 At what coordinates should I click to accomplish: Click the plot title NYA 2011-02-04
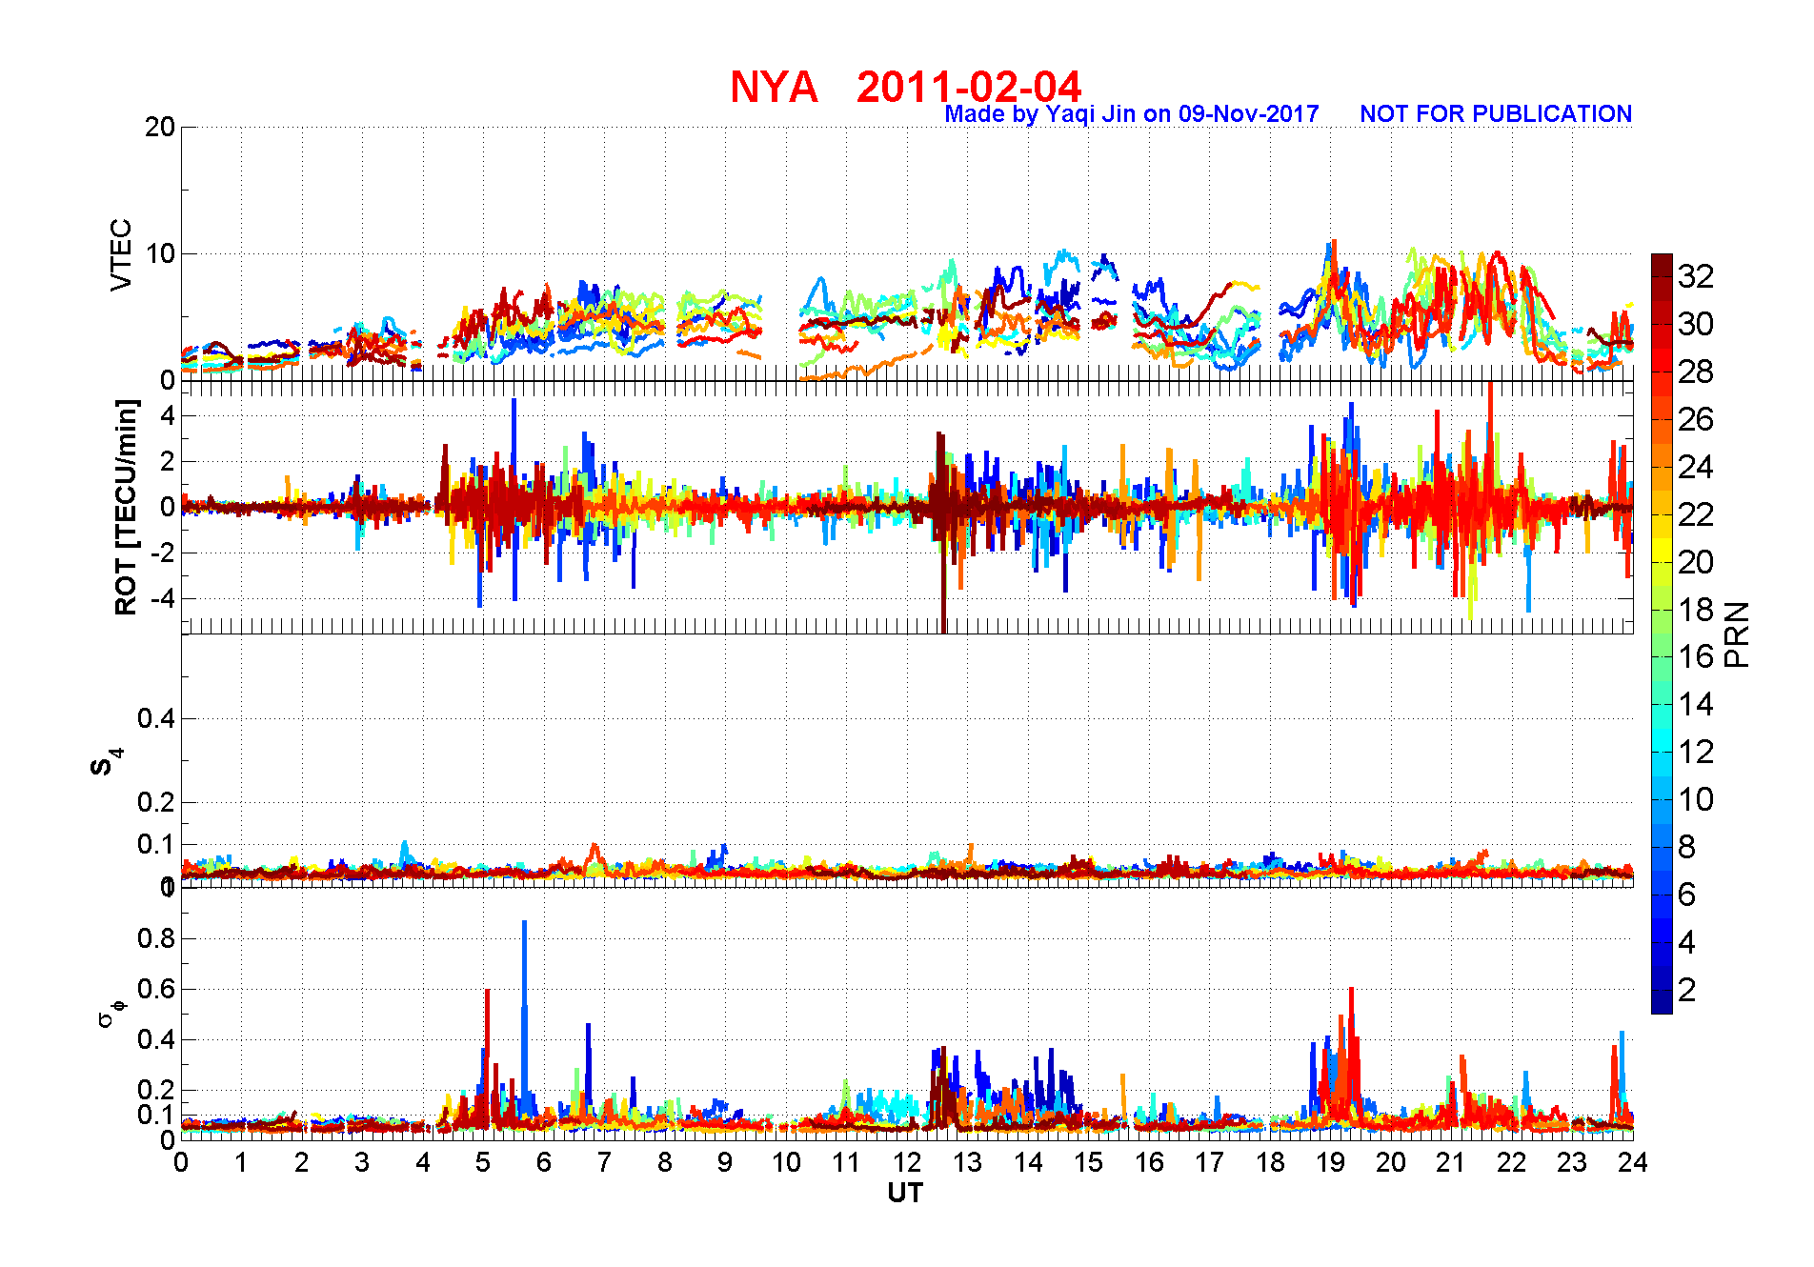coord(905,88)
